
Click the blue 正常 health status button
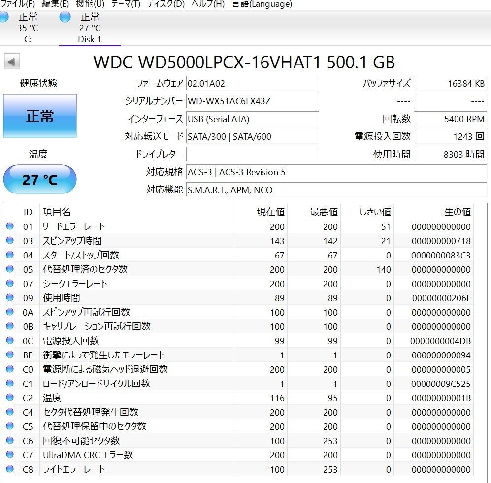[40, 116]
